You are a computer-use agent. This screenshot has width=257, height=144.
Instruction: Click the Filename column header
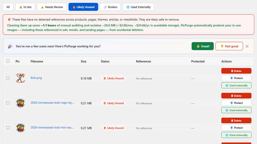(x=37, y=61)
